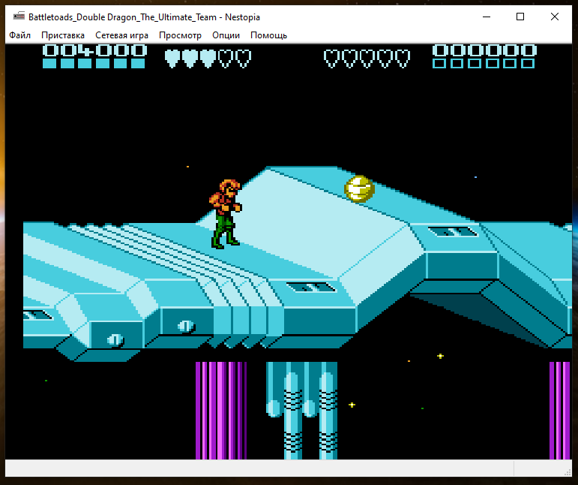Click the Nestopia app icon in title bar

click(x=19, y=17)
